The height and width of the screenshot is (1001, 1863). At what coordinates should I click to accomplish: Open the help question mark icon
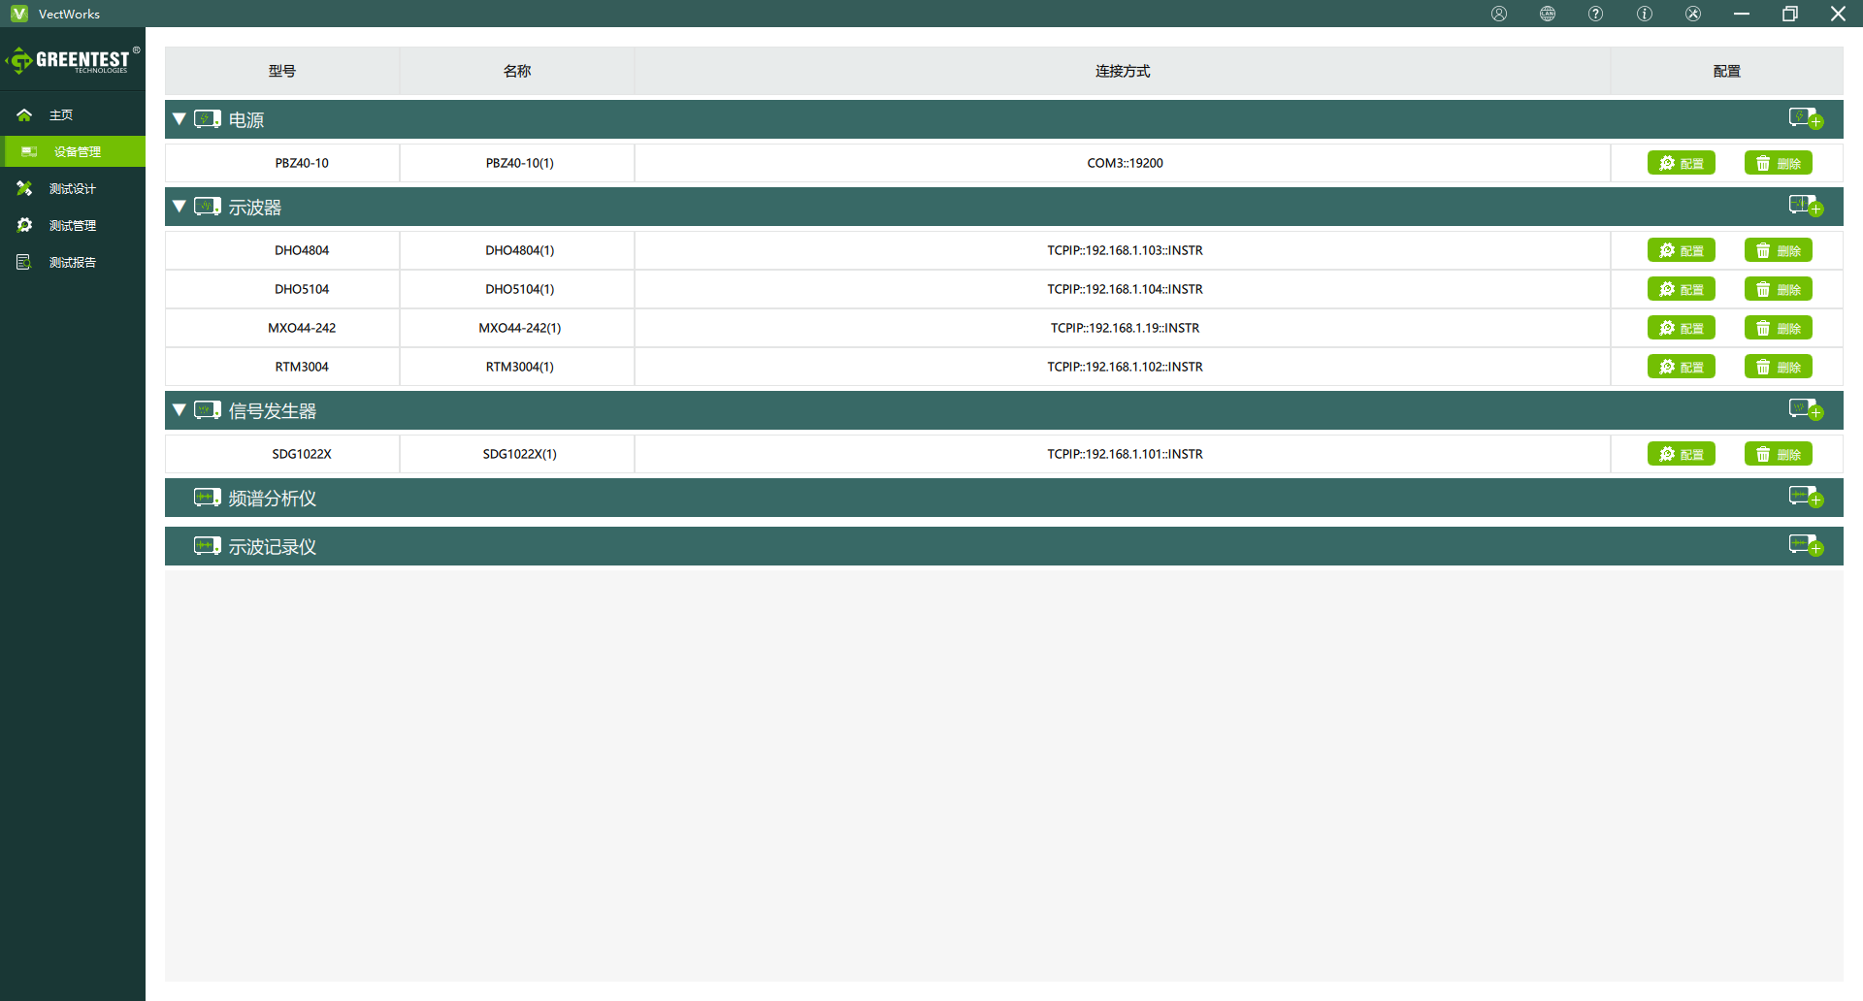click(x=1596, y=14)
